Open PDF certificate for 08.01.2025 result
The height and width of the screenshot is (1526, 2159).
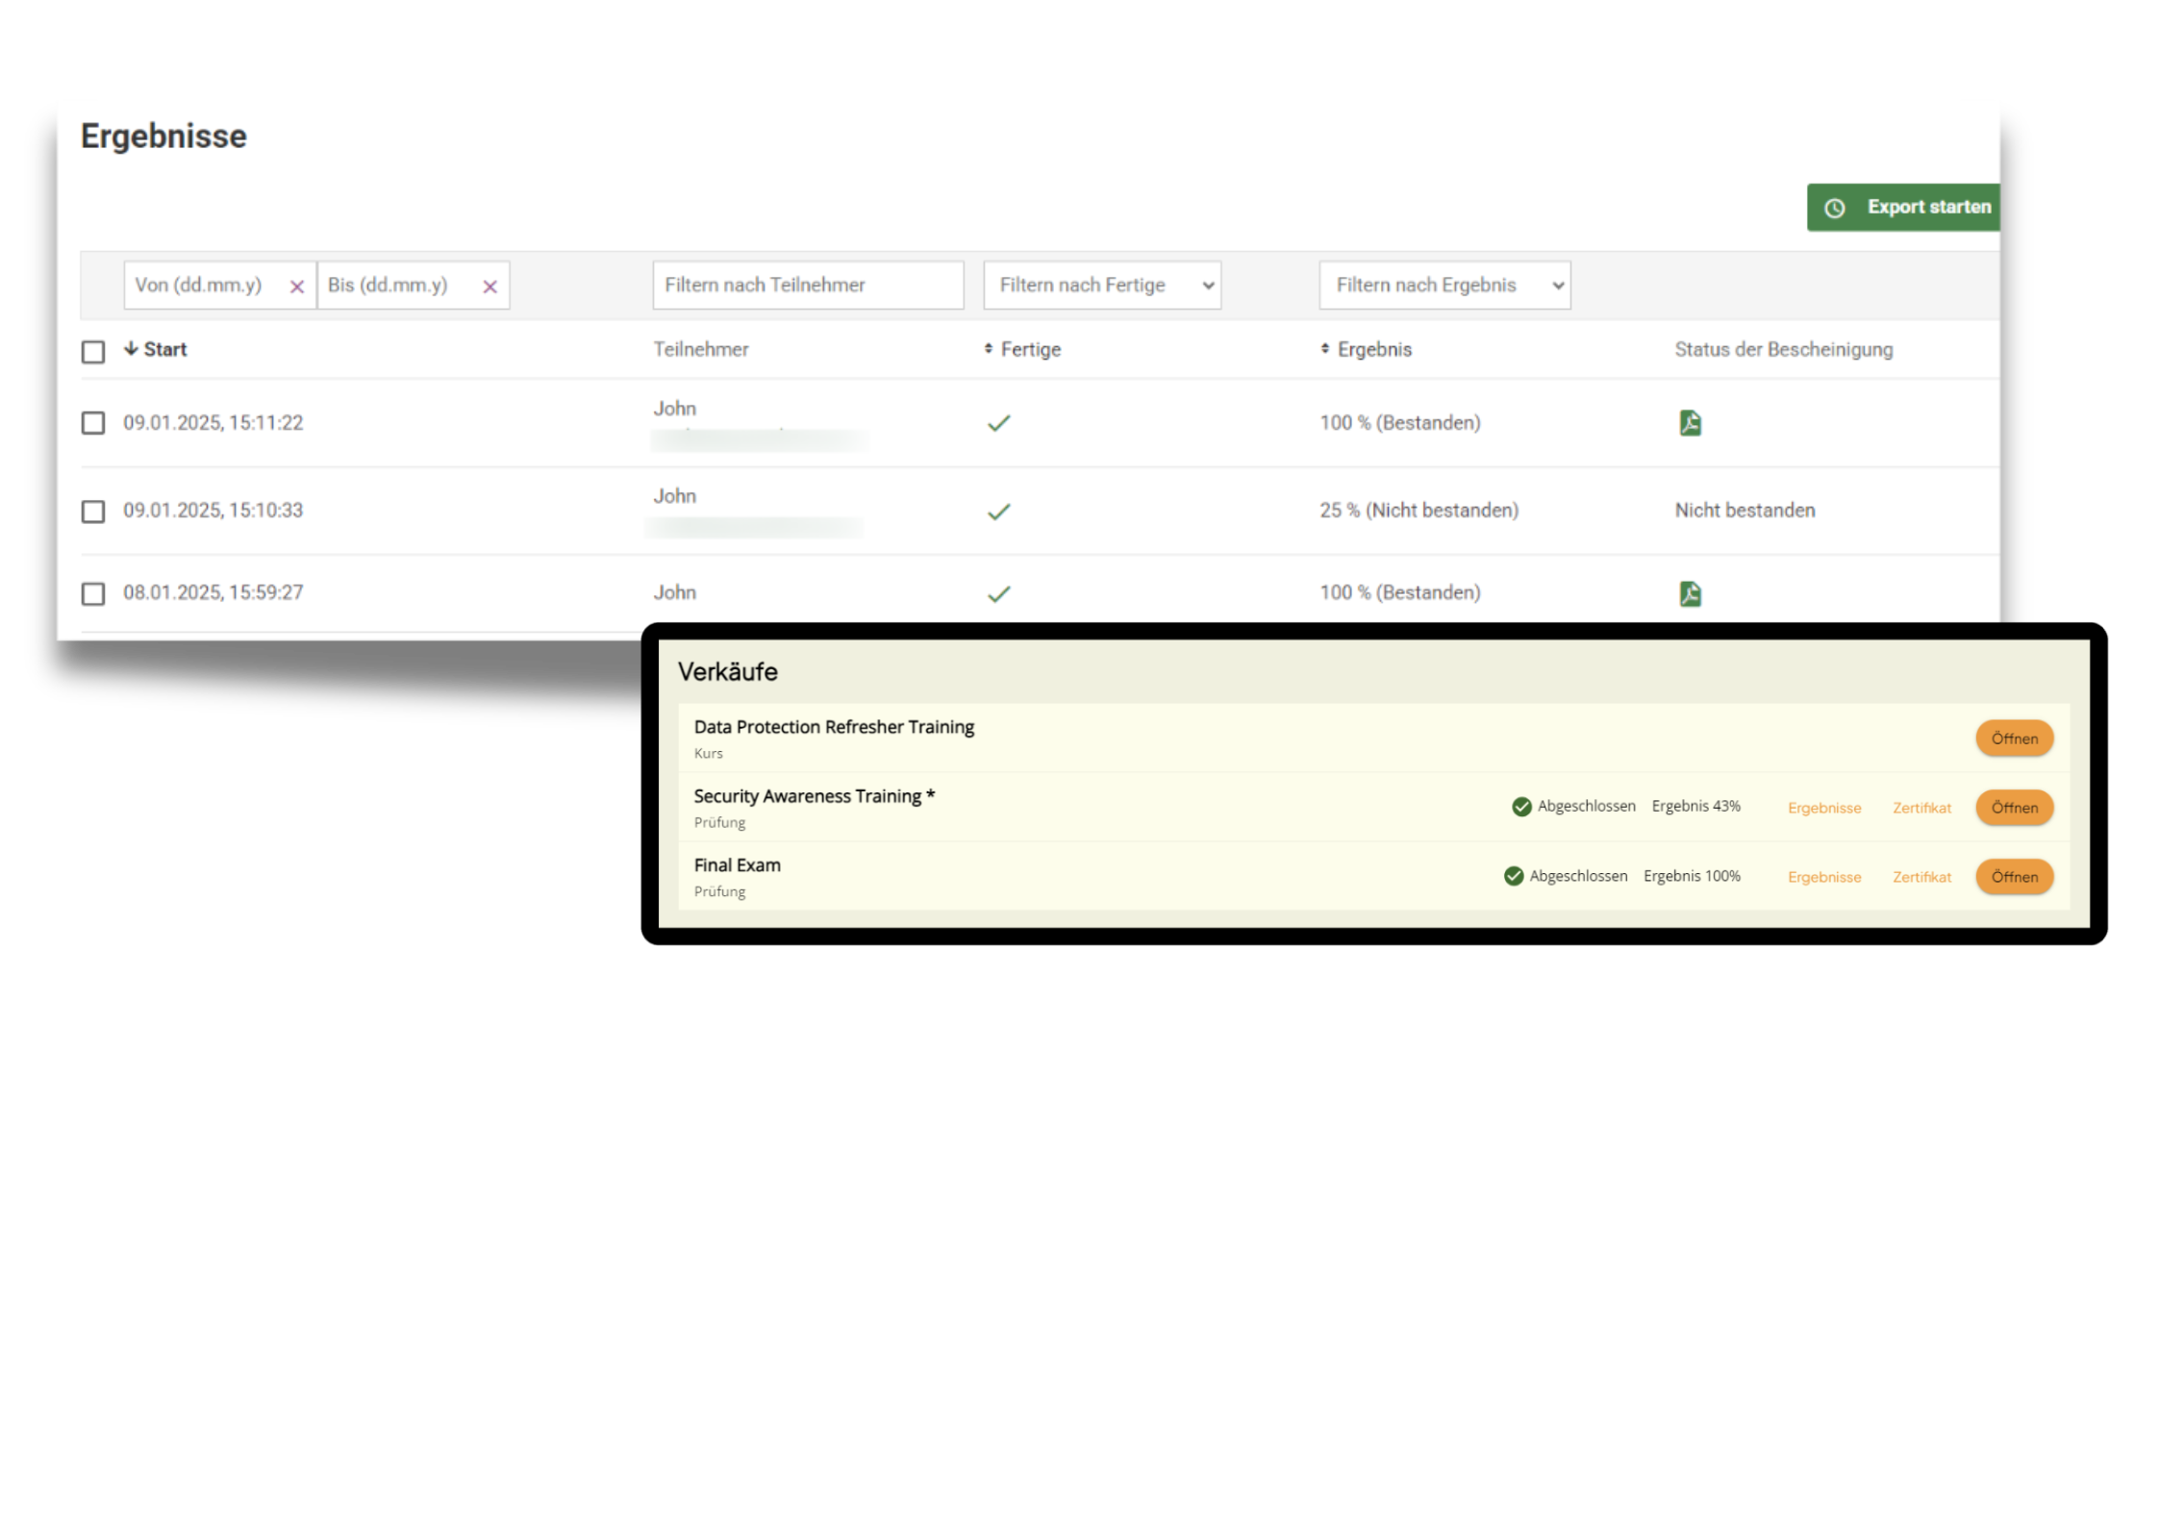pos(1690,593)
